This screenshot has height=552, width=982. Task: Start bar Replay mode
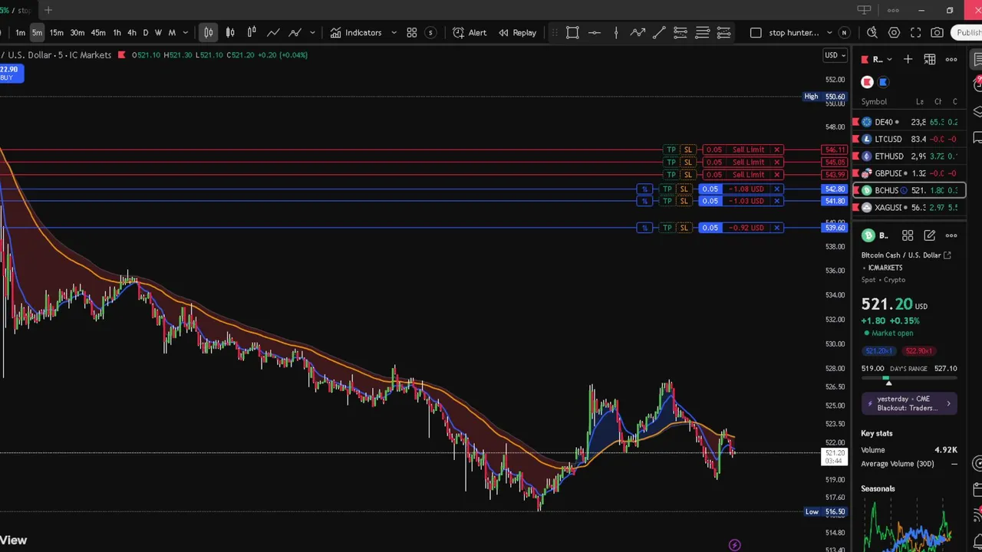pyautogui.click(x=518, y=32)
